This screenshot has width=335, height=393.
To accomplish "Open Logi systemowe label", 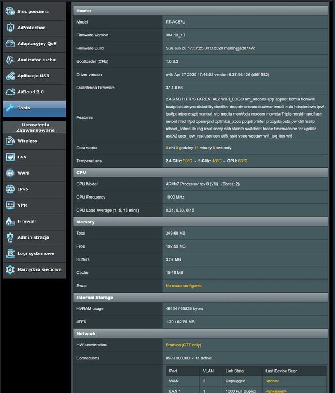I will coord(36,253).
